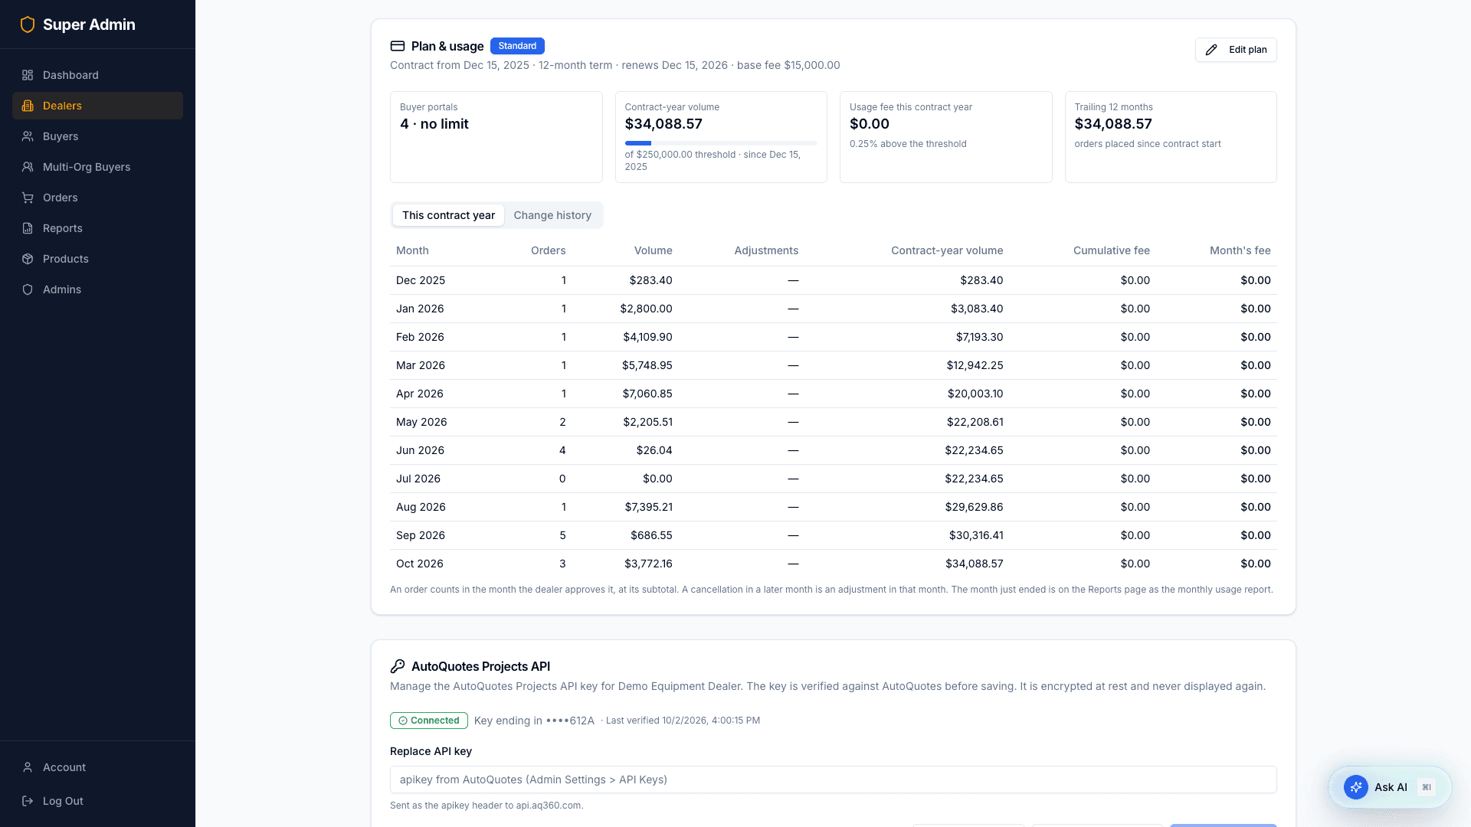Click the sparkle icon on Ask AI
The width and height of the screenshot is (1471, 827).
click(1356, 787)
